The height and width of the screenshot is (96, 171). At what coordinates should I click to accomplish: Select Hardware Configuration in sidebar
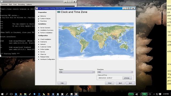tap(48, 59)
